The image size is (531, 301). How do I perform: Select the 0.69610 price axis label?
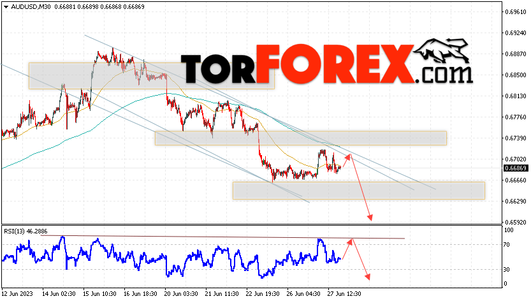coord(516,12)
